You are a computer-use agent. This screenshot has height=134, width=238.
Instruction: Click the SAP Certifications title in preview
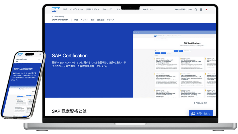coord(192,43)
